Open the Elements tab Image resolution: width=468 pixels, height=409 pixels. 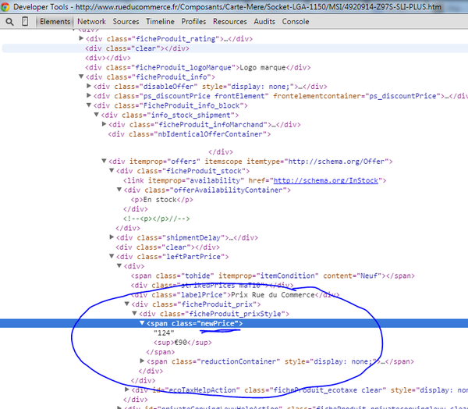click(55, 22)
